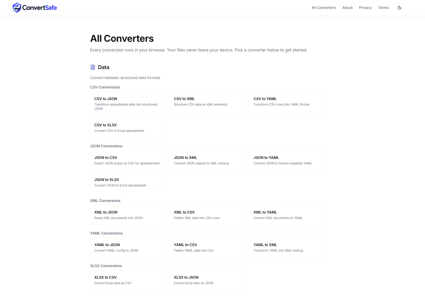The image size is (425, 296).
Task: Open the CSV to XML converter
Action: [208, 103]
